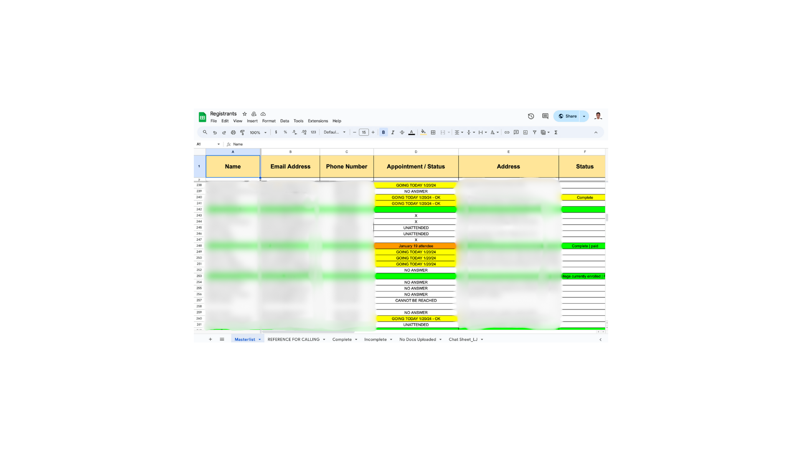The image size is (802, 451).
Task: Open the font family dropdown
Action: coord(335,132)
